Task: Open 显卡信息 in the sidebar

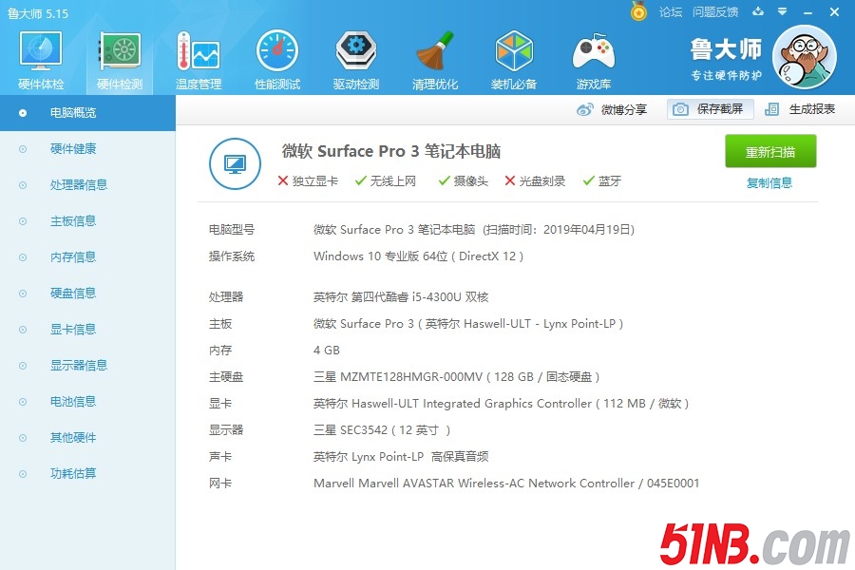Action: pos(72,330)
